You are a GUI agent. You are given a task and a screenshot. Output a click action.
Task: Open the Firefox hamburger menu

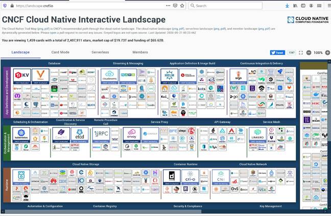(x=329, y=6)
